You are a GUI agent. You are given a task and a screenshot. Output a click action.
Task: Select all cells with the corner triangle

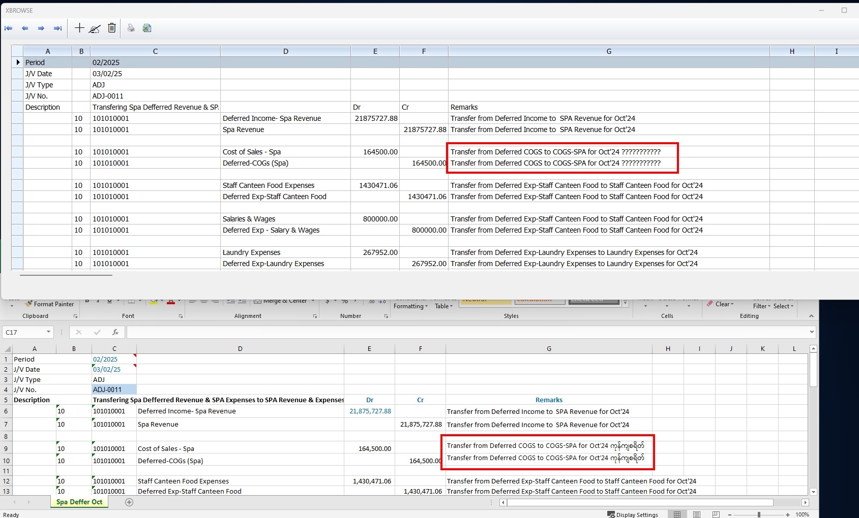click(x=7, y=349)
